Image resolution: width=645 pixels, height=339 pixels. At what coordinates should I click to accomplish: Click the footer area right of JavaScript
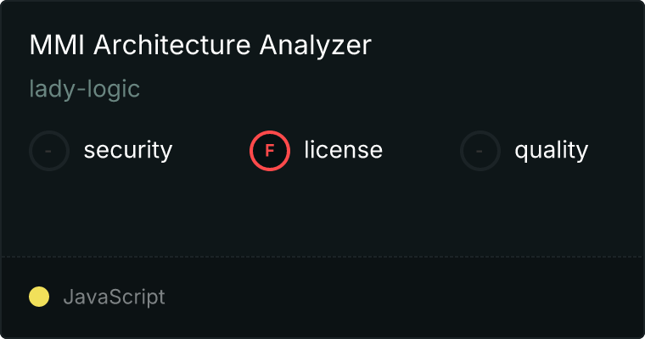407,297
